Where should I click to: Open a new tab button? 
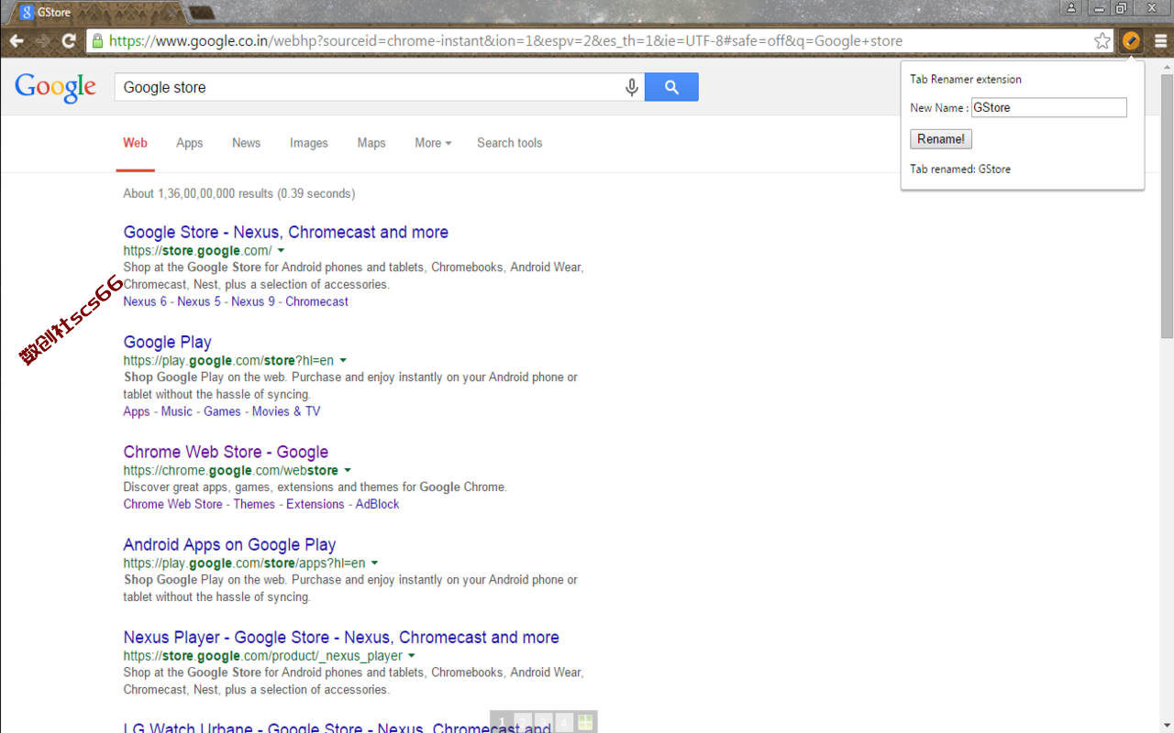tap(202, 13)
